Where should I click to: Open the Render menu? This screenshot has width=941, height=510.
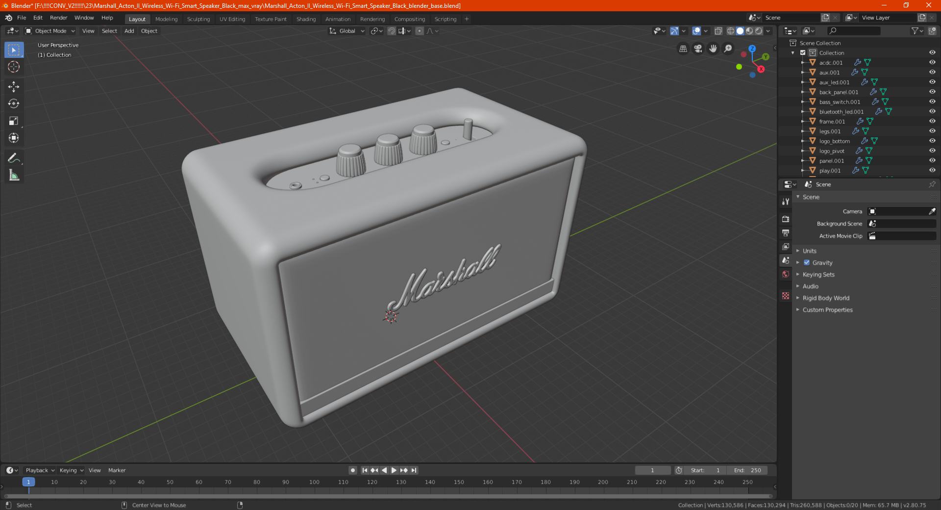tap(58, 18)
